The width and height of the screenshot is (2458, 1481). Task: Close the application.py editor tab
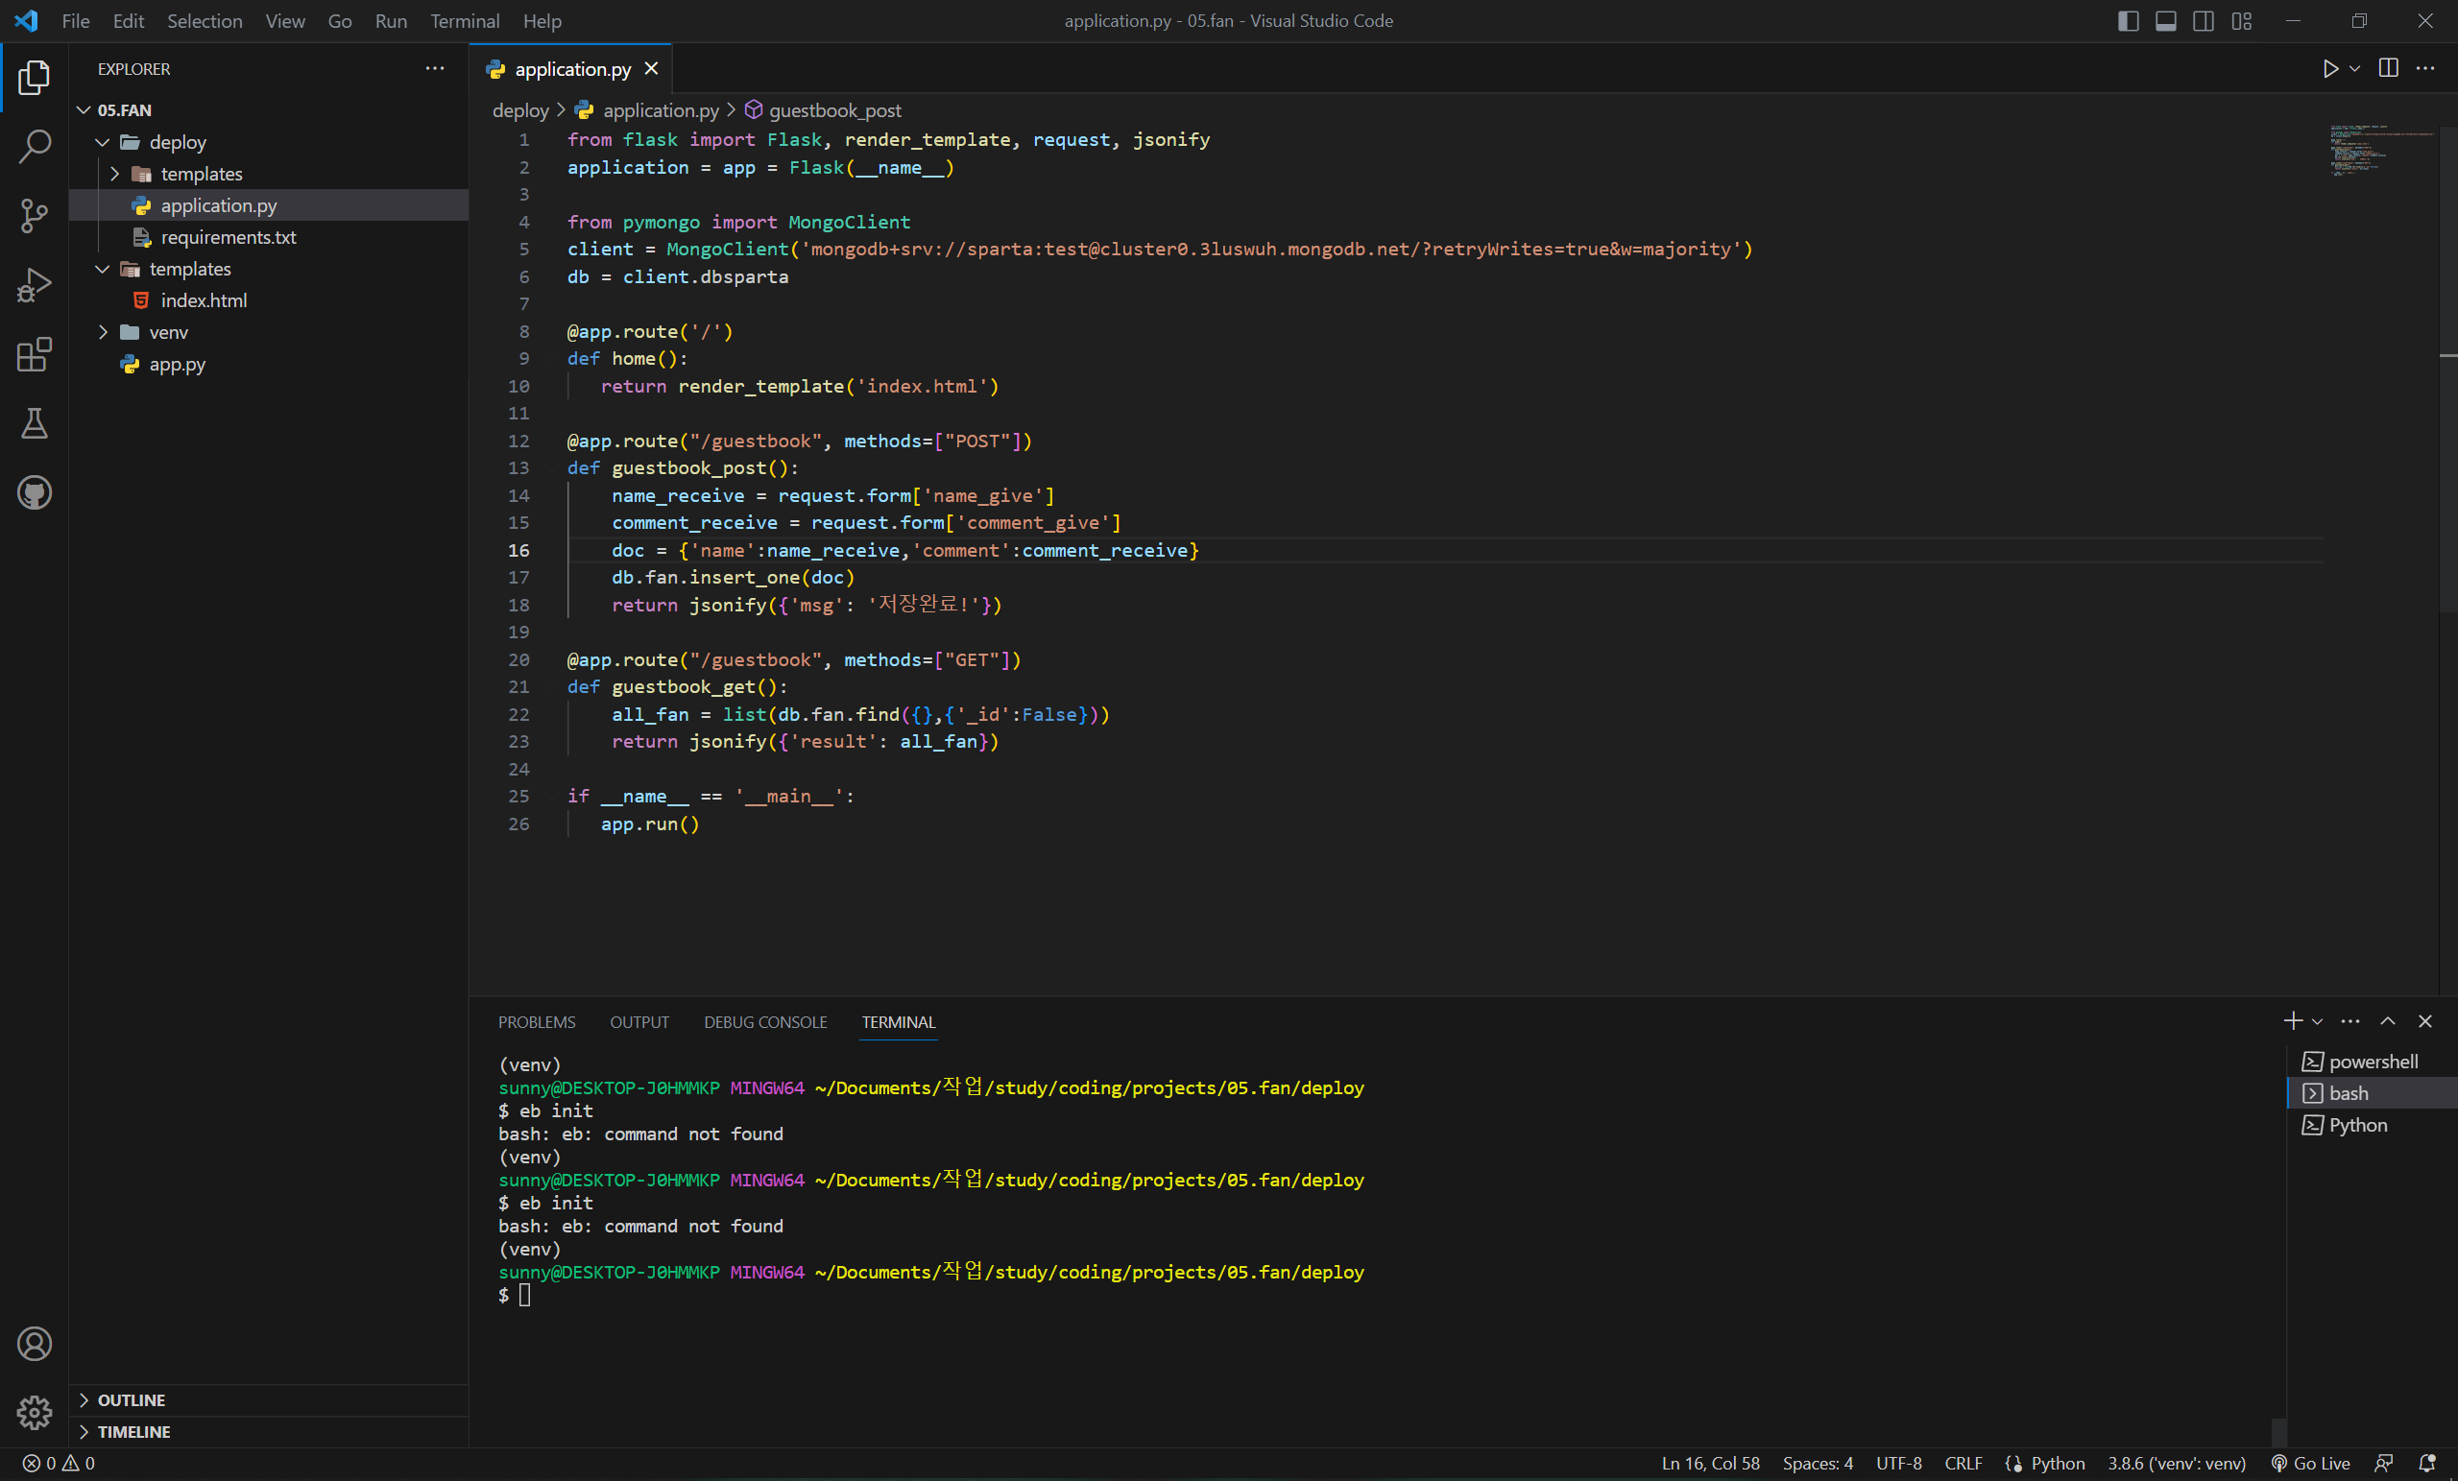(651, 69)
